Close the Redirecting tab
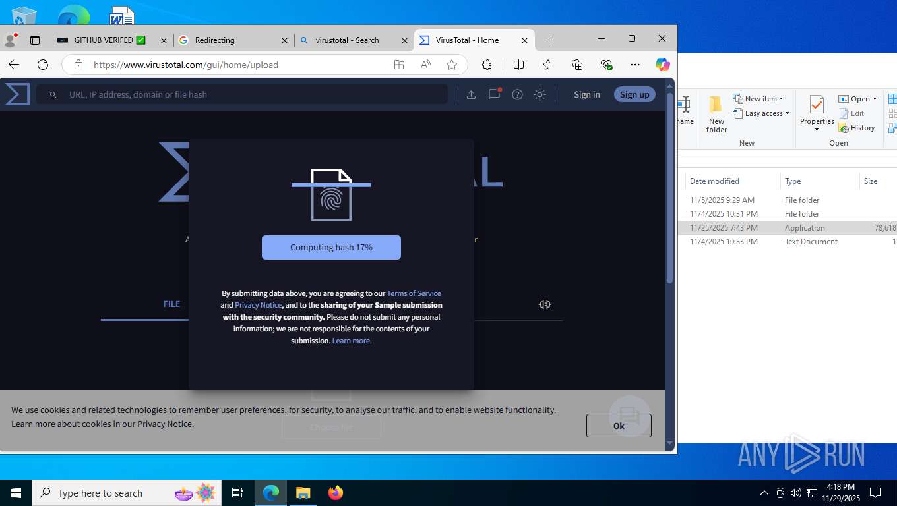897x506 pixels. [x=284, y=40]
